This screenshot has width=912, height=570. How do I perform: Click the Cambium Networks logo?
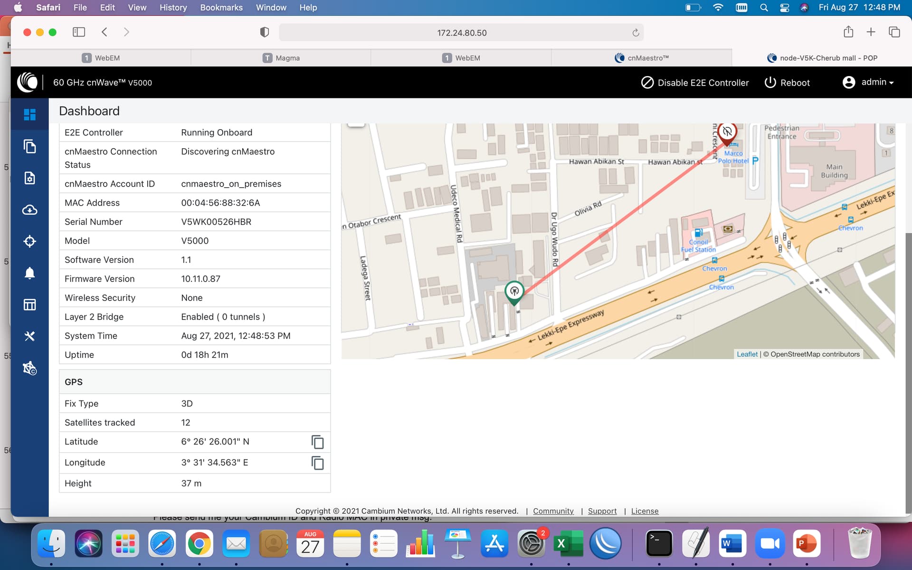click(x=28, y=82)
